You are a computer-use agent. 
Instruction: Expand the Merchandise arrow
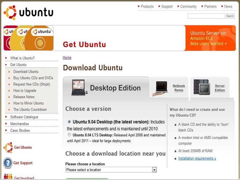(6, 124)
